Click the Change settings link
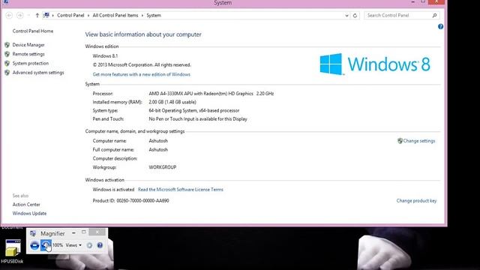Screen dimensions: 480x270 pyautogui.click(x=419, y=141)
